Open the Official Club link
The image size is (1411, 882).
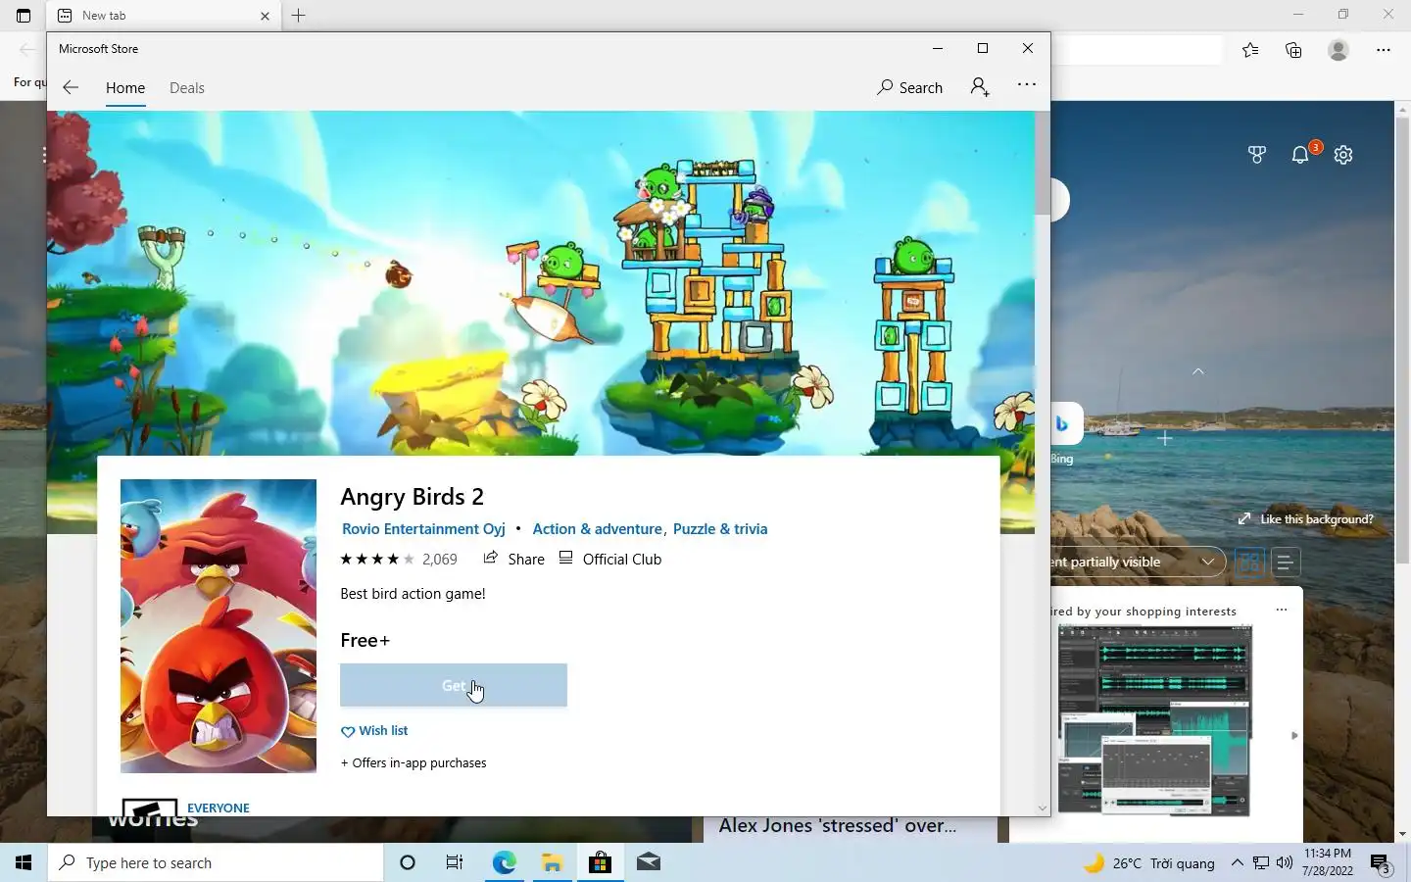[610, 560]
